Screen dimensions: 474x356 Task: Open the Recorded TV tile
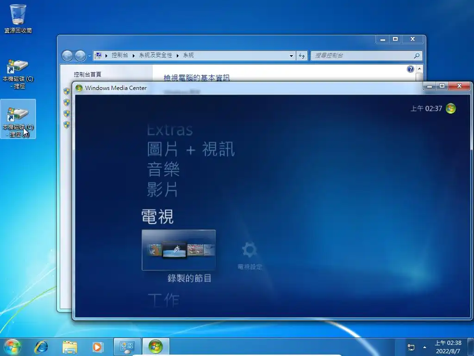click(179, 250)
